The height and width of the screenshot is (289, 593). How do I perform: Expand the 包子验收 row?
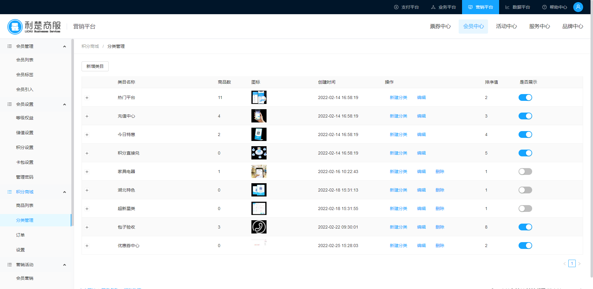coord(87,227)
